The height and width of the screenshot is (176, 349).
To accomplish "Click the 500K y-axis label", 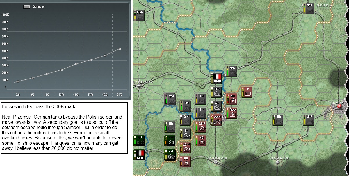I will (5, 51).
